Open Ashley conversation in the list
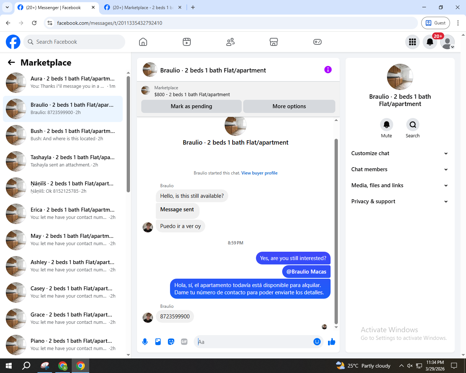 63,266
